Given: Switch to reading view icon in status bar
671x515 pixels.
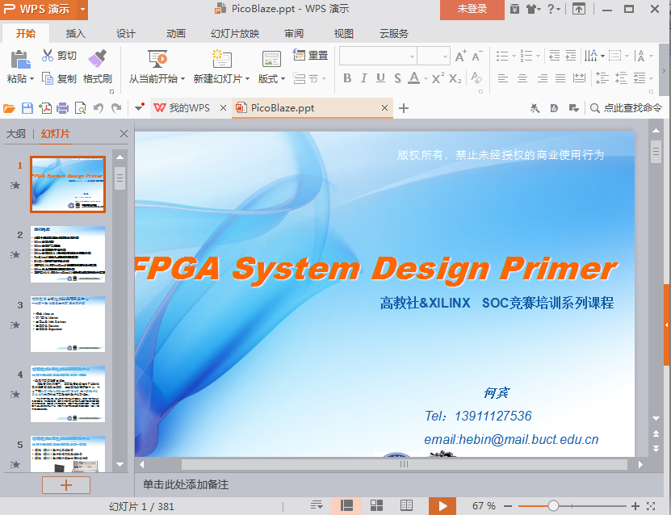Looking at the screenshot, I should pyautogui.click(x=406, y=505).
